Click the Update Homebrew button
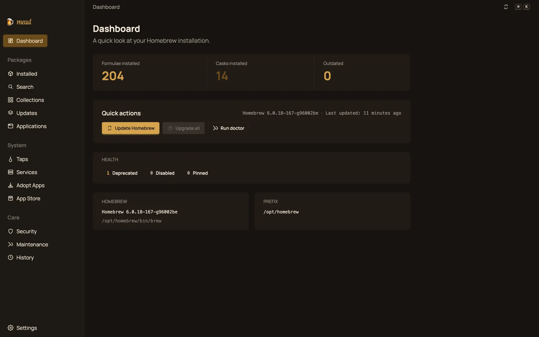The image size is (539, 337). pos(131,128)
